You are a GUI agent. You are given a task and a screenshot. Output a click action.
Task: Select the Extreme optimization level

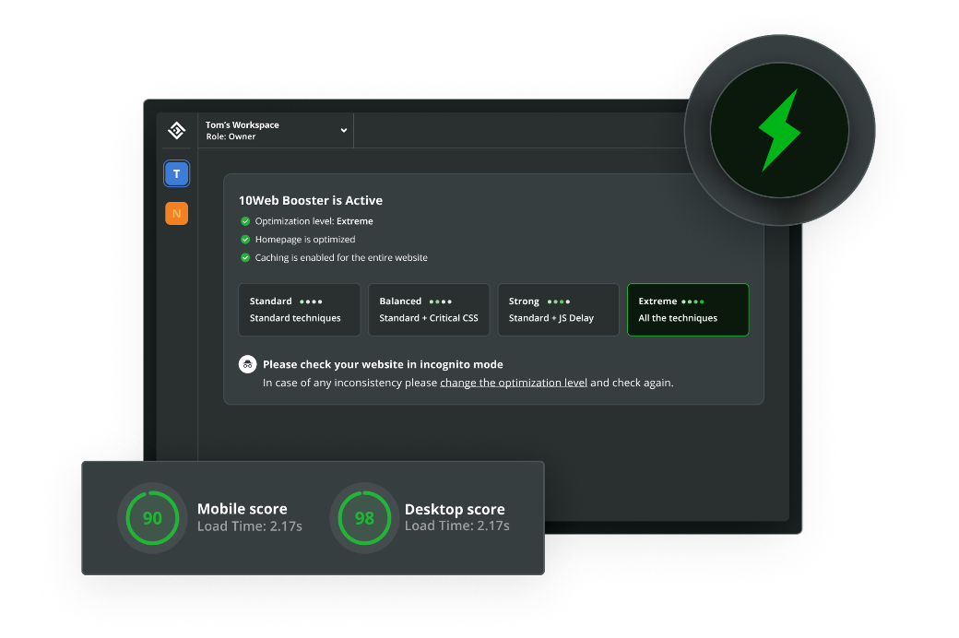coord(688,310)
